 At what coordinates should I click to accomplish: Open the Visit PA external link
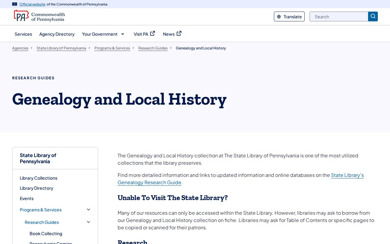pos(144,34)
